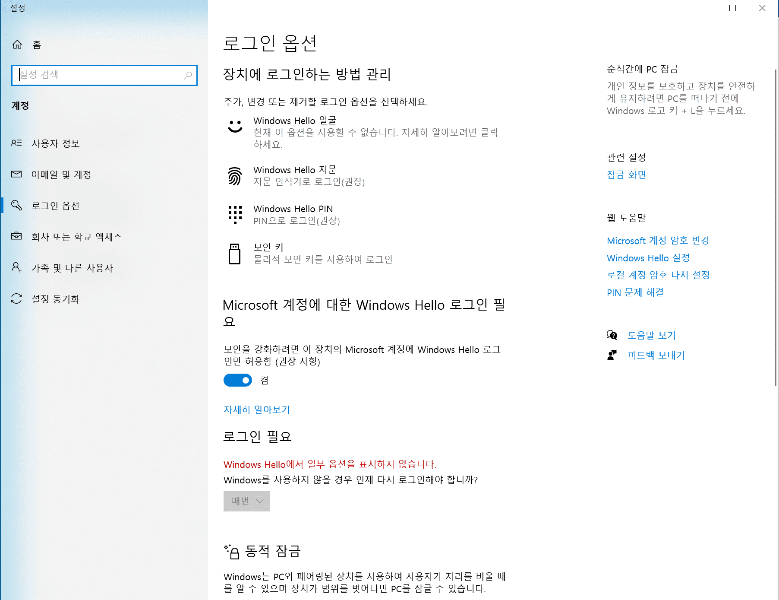Click the red Windows Hello warning text

330,464
